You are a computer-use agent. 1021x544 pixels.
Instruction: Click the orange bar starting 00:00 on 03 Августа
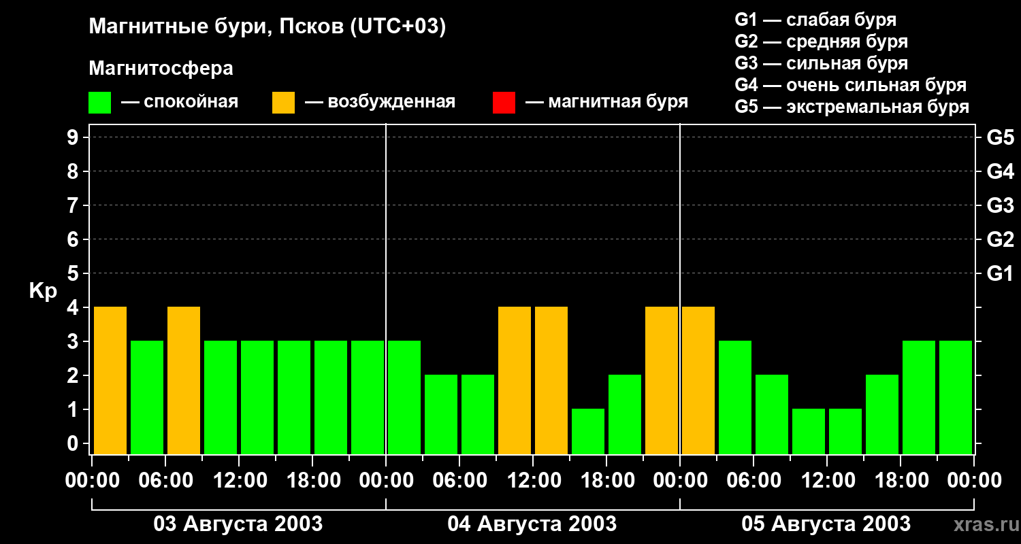110,380
